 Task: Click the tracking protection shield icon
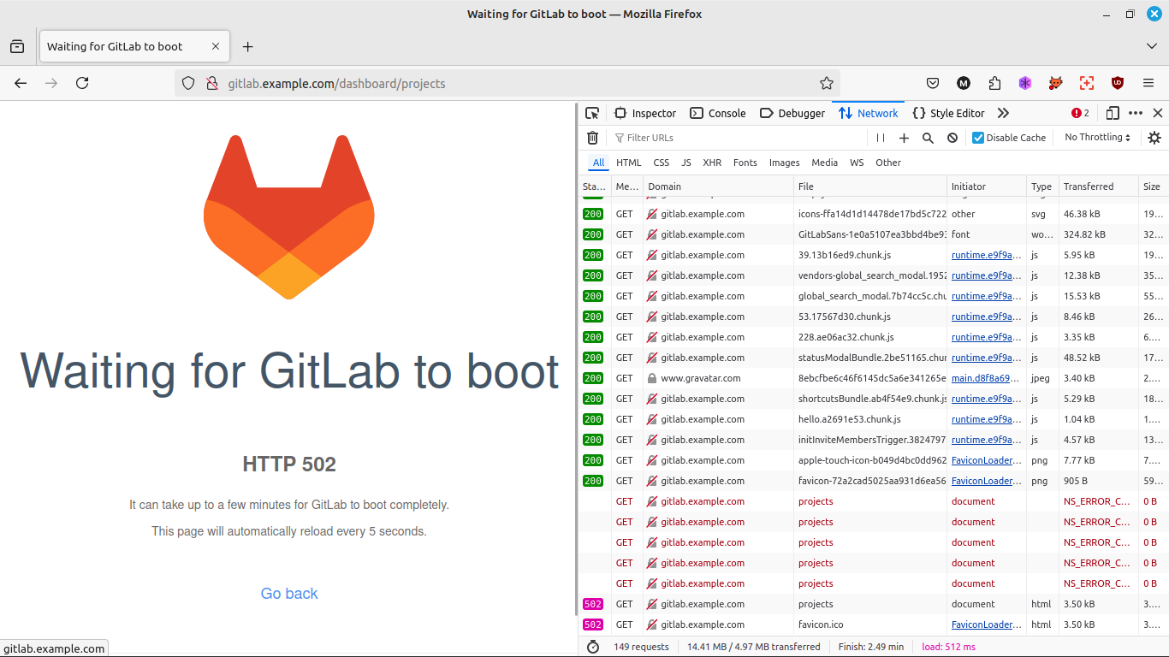189,83
